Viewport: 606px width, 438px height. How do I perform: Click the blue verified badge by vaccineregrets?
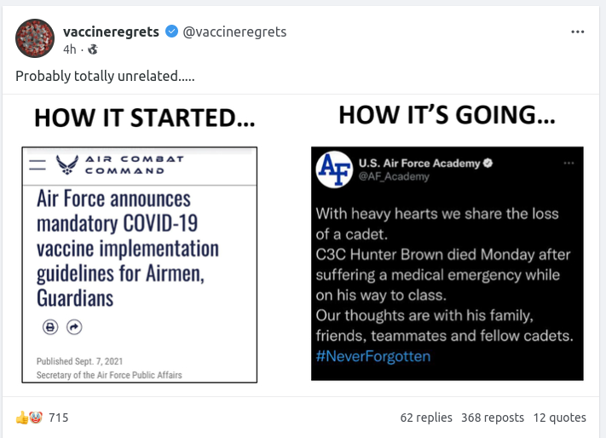coord(171,32)
